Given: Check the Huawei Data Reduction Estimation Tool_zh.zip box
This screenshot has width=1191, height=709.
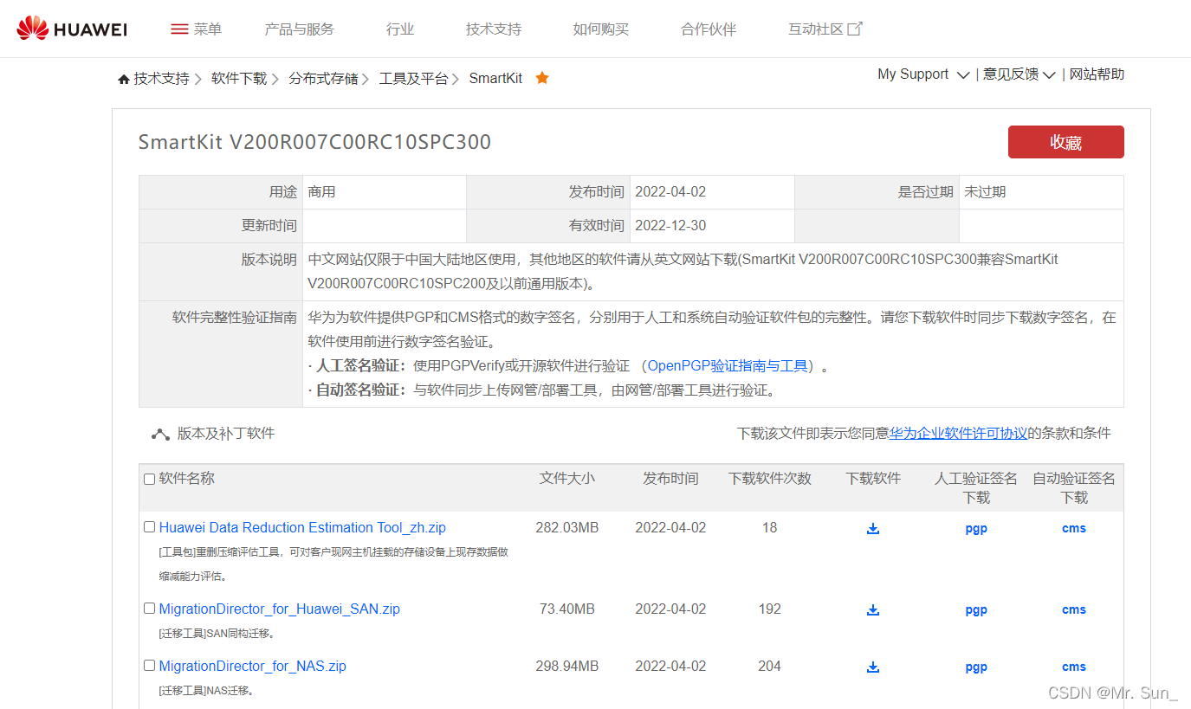Looking at the screenshot, I should (x=150, y=526).
